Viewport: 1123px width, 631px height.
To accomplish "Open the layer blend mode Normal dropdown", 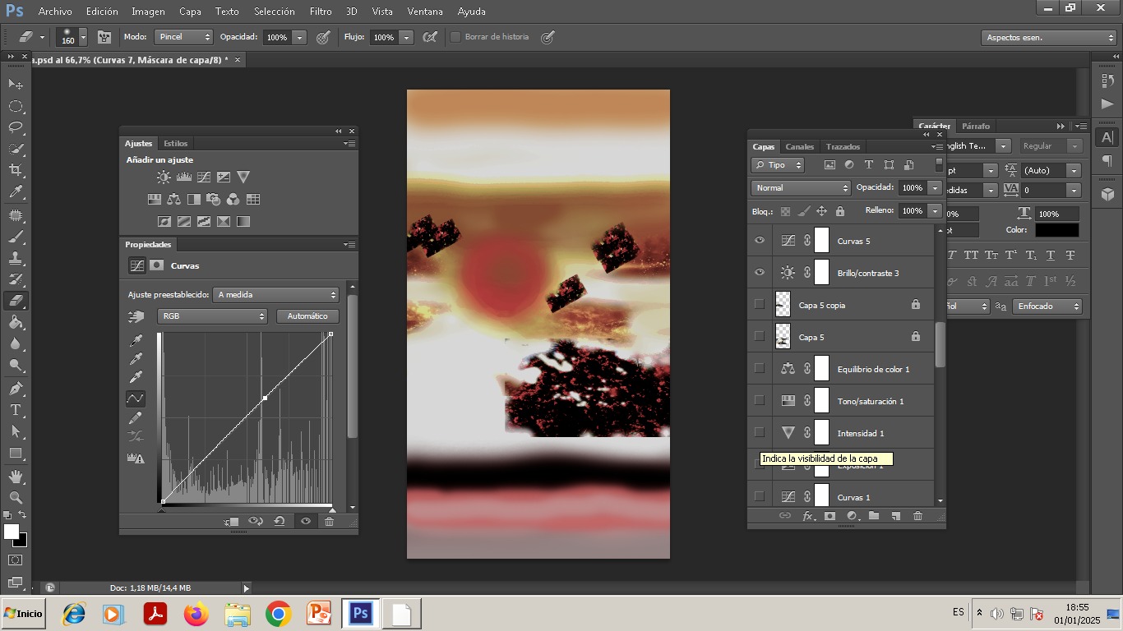I will (801, 188).
